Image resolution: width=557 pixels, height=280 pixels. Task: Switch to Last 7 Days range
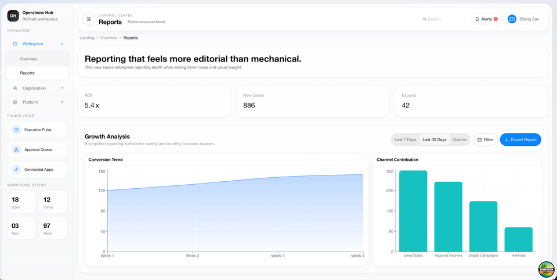[406, 139]
